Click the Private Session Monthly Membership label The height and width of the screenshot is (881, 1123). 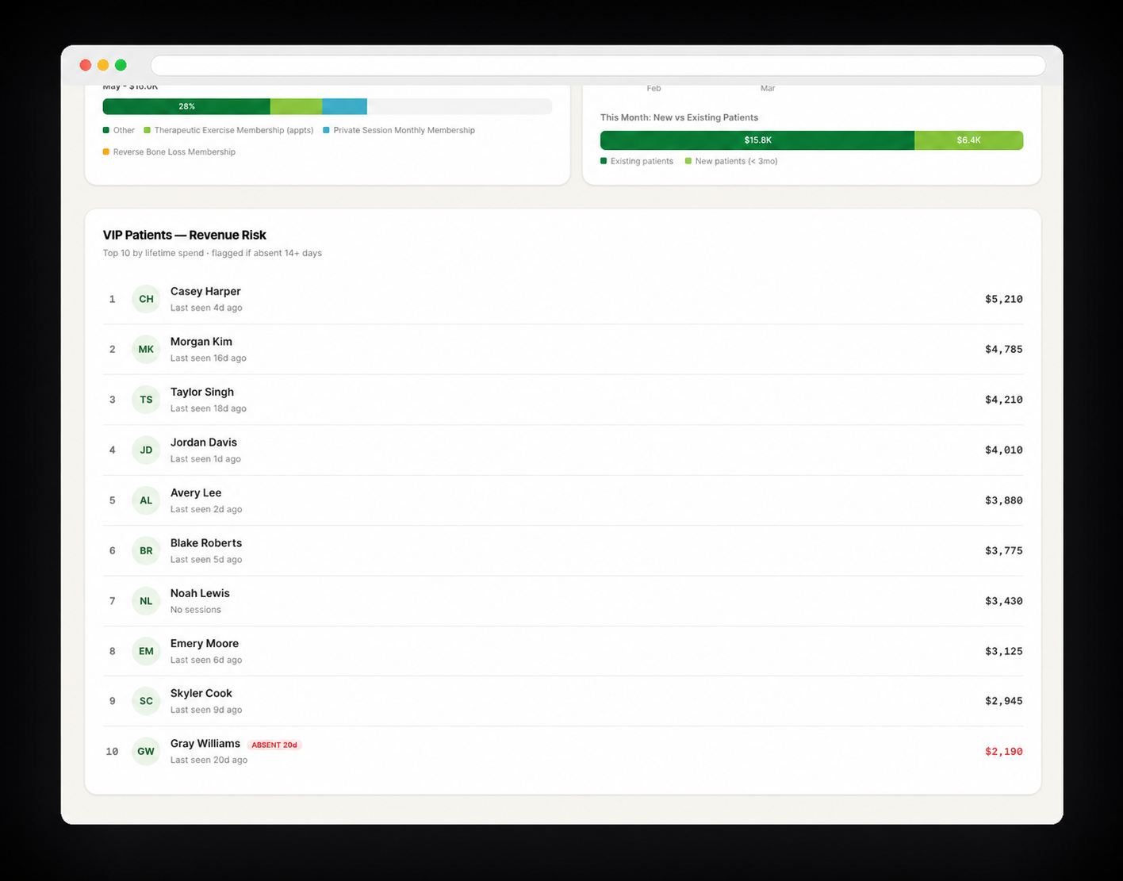404,130
